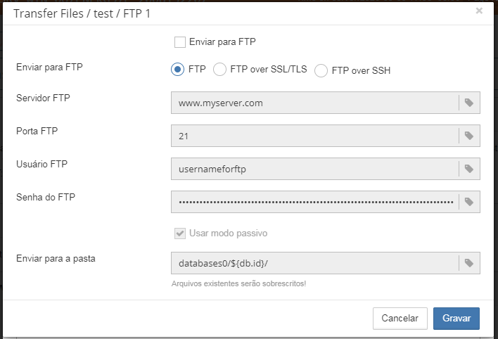Choose the FTP over SSL/TLS protocol
This screenshot has height=339, width=498.
pyautogui.click(x=219, y=70)
